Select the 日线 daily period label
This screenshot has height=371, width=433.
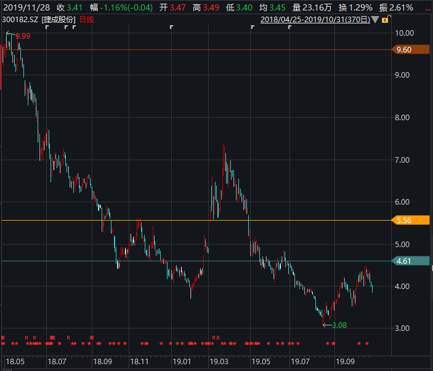pos(86,20)
